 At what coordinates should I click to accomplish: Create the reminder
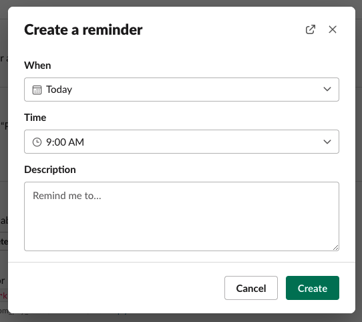(313, 288)
